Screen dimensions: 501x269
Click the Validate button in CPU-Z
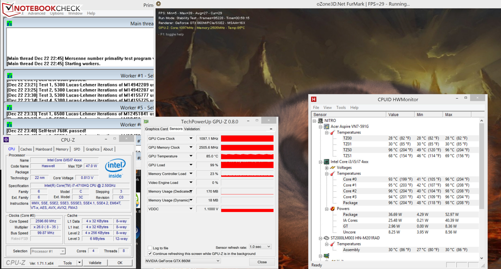(95, 263)
